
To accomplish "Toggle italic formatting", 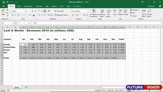I will pyautogui.click(x=16, y=15).
